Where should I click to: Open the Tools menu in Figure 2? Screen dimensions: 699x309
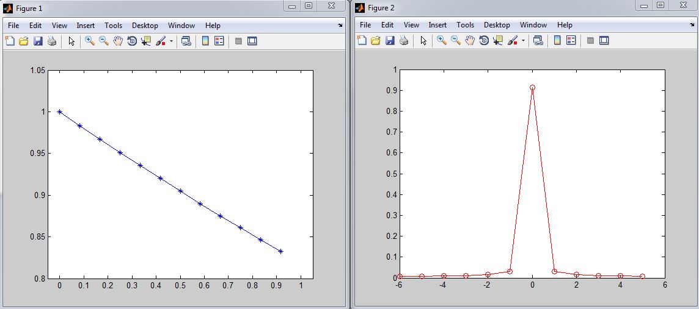[465, 26]
